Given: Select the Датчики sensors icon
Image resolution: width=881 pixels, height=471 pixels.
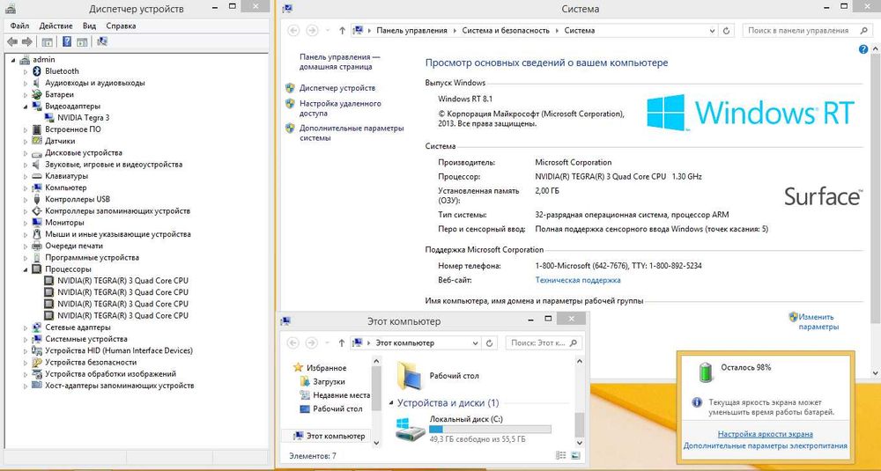Looking at the screenshot, I should [37, 141].
